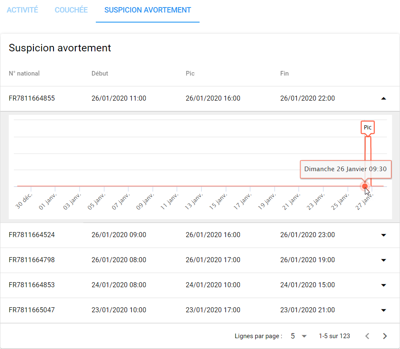This screenshot has height=349, width=400.
Task: Click the Début column header
Action: pos(100,73)
